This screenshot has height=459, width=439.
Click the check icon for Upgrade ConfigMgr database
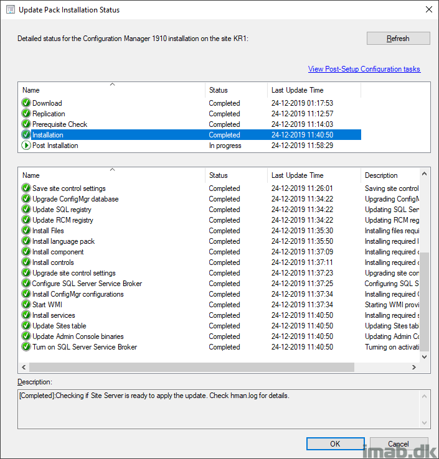(26, 198)
